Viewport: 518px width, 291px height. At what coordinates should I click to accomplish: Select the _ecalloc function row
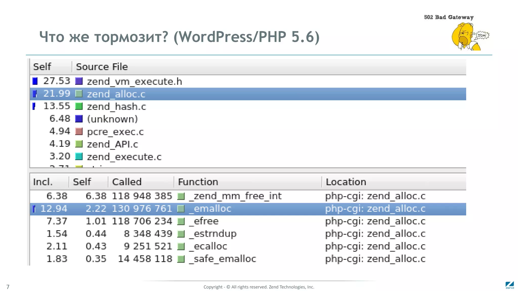coord(248,247)
